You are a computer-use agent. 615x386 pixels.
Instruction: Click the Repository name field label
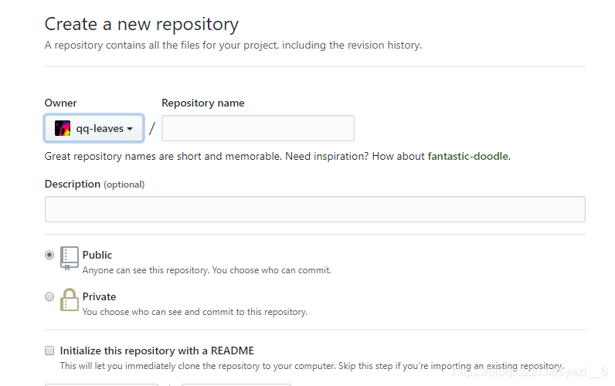tap(202, 103)
